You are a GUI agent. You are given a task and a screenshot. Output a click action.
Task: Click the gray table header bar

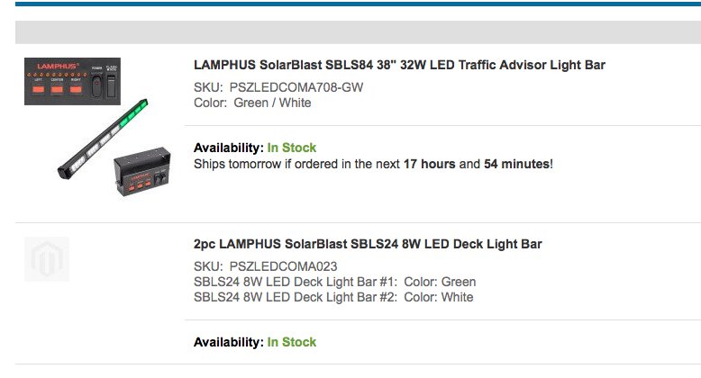[x=358, y=32]
